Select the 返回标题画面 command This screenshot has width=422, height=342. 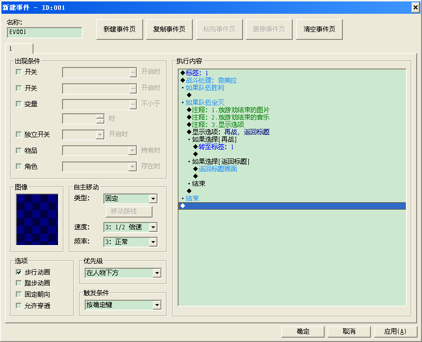pyautogui.click(x=215, y=169)
